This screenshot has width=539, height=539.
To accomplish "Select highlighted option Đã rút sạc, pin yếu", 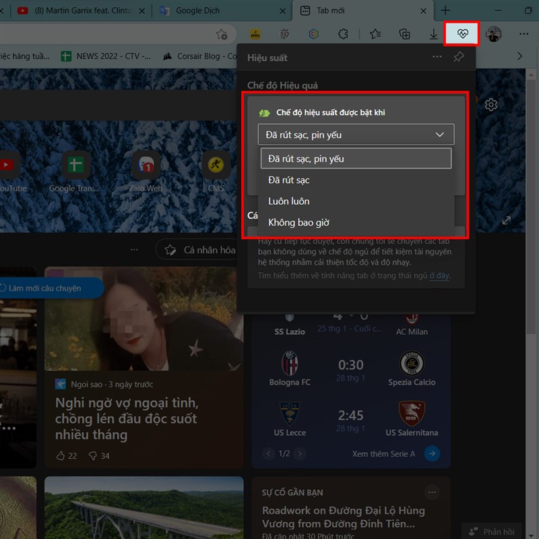I will pyautogui.click(x=356, y=158).
